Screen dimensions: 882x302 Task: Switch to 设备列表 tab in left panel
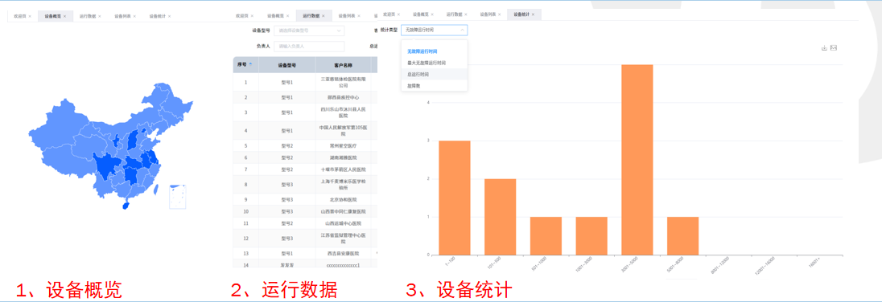pos(122,16)
